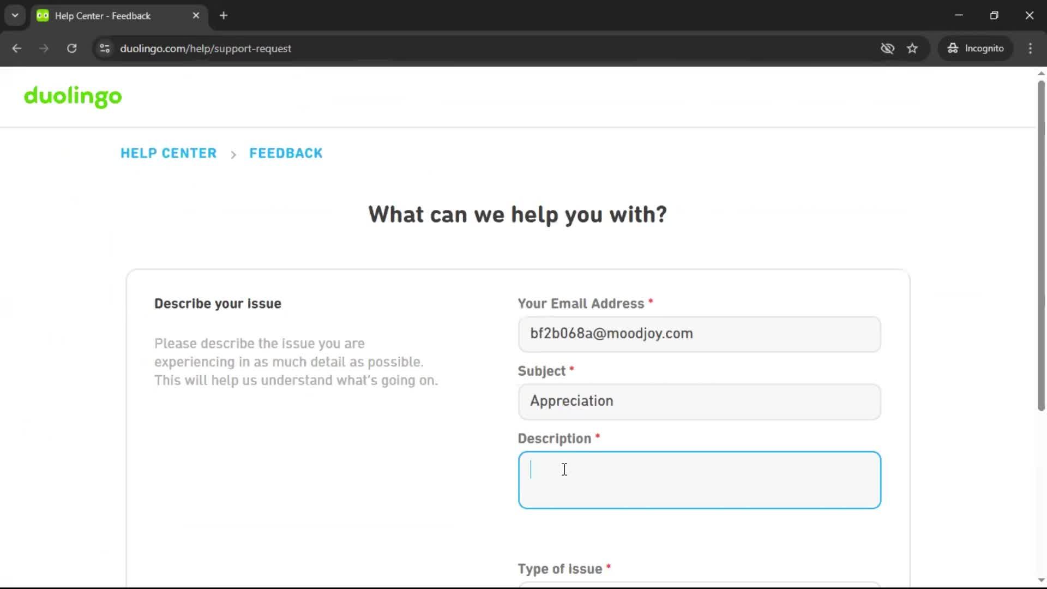Open the FEEDBACK breadcrumb link
1047x589 pixels.
285,153
